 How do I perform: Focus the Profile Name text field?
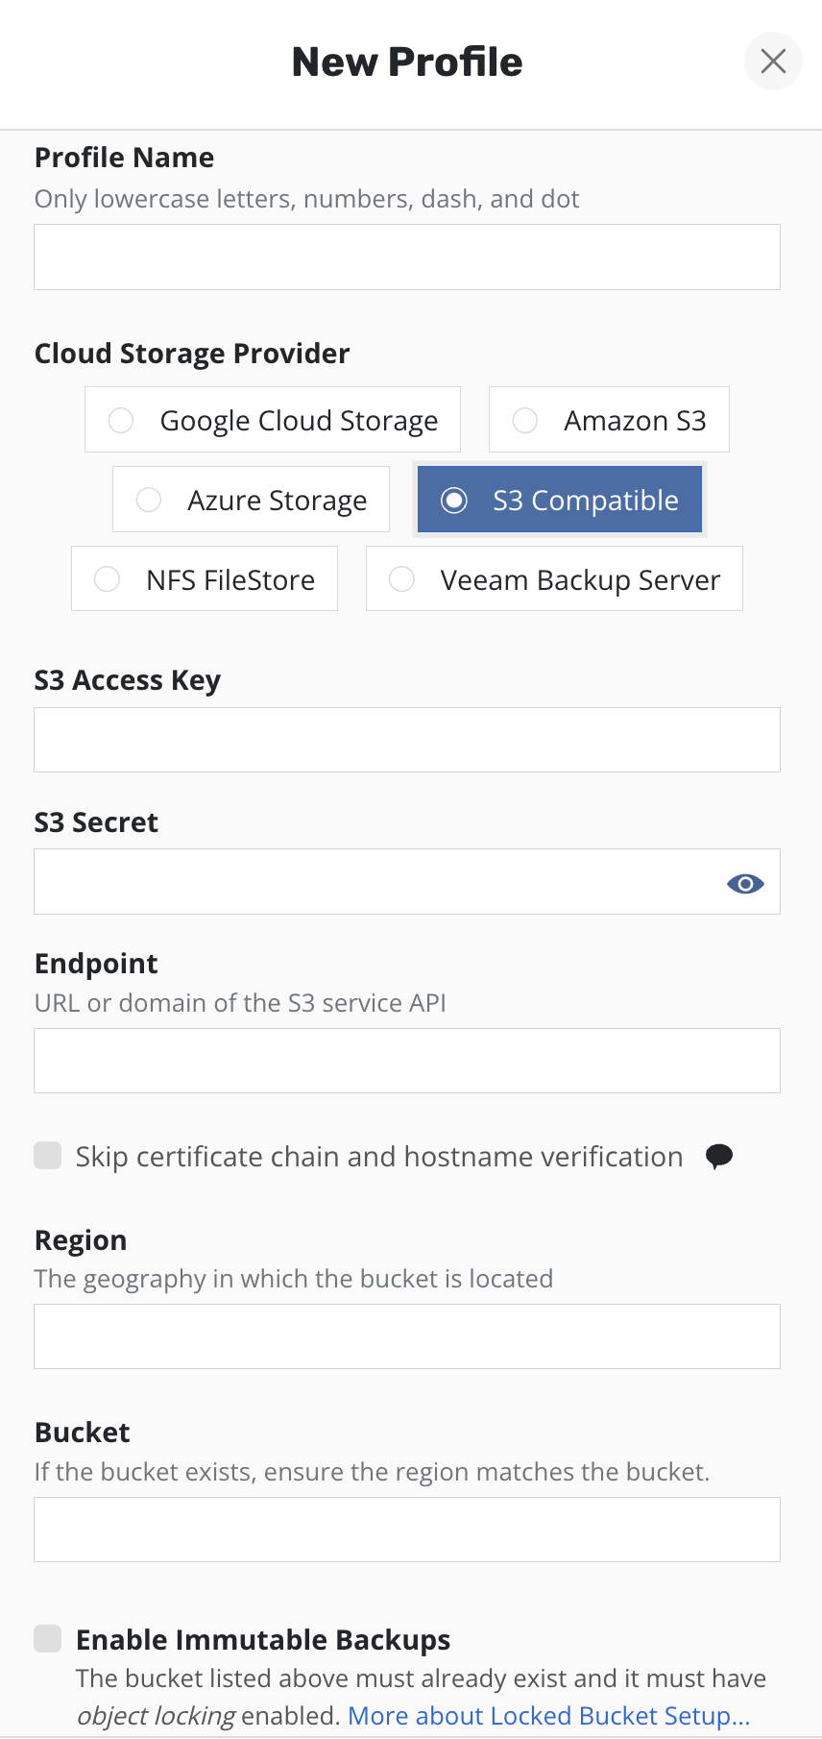(407, 257)
